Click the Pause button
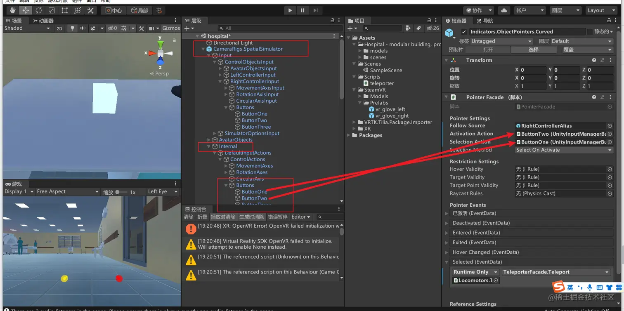Screen dimensions: 624x311 coord(303,10)
